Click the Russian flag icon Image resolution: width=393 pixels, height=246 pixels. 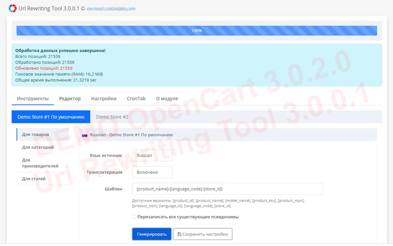click(x=84, y=135)
